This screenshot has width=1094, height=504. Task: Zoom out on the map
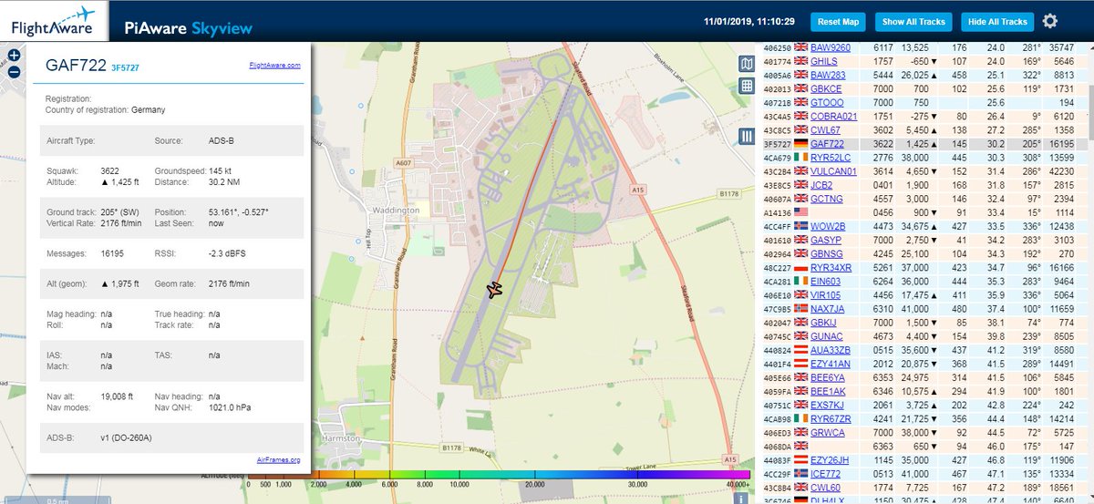[14, 73]
